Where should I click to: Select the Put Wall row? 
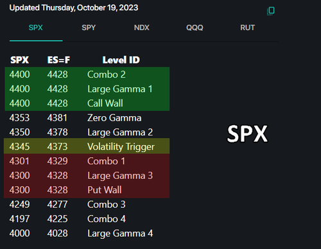point(87,190)
